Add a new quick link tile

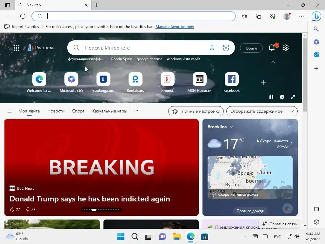[263, 82]
